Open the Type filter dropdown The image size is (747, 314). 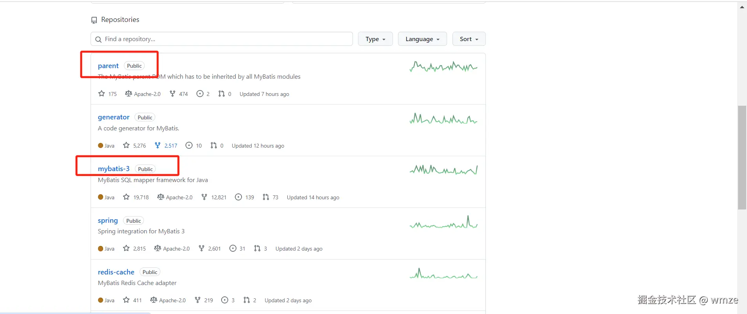coord(375,39)
